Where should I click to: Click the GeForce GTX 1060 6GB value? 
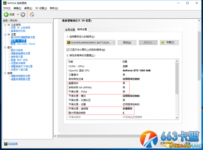click(137, 70)
